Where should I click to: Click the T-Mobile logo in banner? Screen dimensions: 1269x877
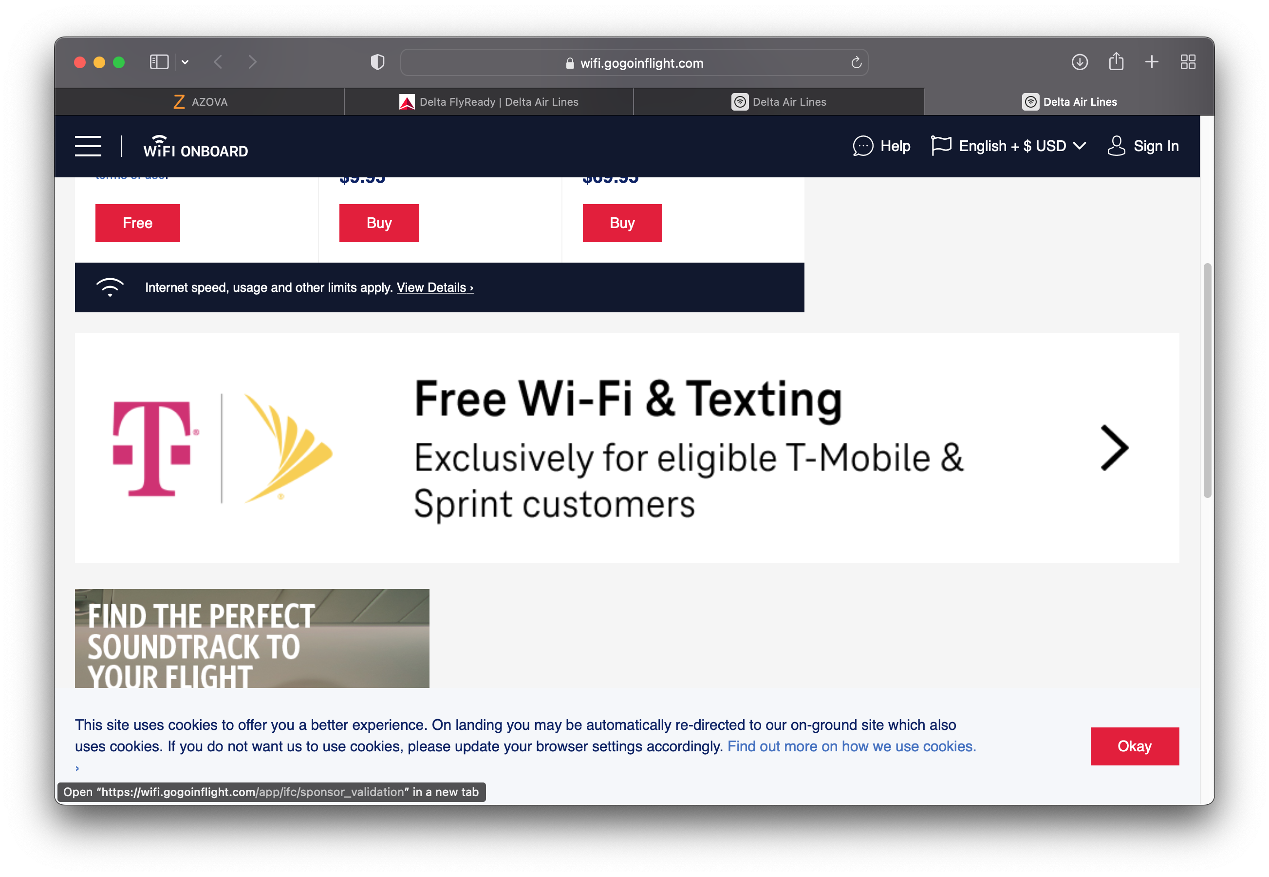(x=155, y=448)
